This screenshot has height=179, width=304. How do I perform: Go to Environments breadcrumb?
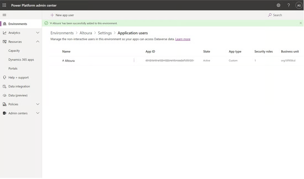click(62, 33)
